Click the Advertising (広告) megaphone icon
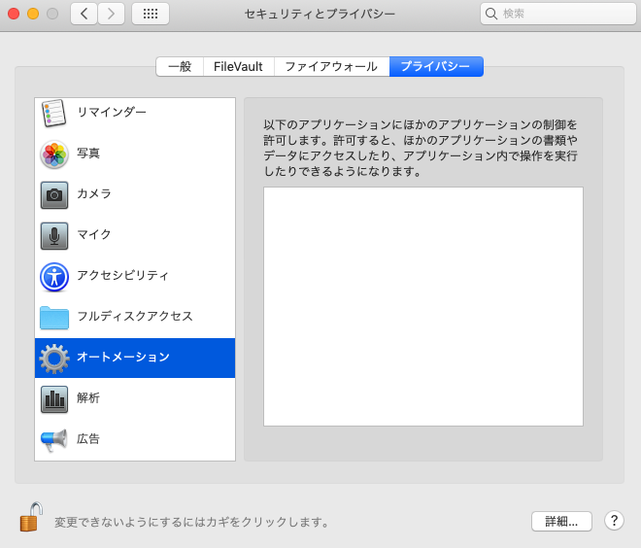The image size is (641, 548). coord(54,440)
